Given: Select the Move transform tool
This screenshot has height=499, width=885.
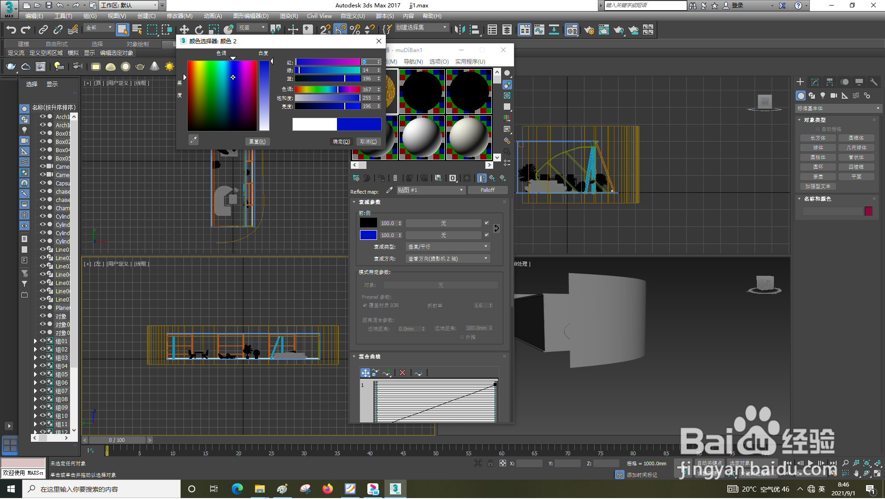Looking at the screenshot, I should (x=184, y=30).
